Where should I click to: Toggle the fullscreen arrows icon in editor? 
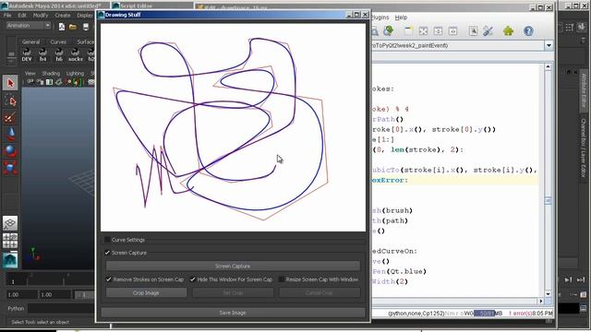pyautogui.click(x=423, y=30)
